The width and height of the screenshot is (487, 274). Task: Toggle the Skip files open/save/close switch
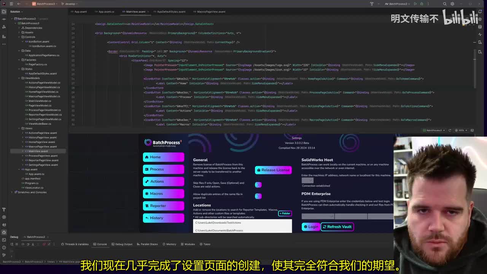point(258,185)
